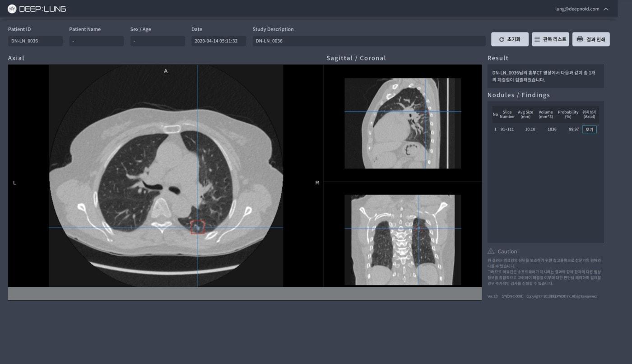Click the sagittal CT view image

pos(402,123)
